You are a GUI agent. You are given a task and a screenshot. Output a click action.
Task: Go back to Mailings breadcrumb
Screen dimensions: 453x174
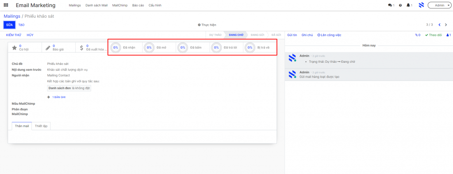[x=12, y=16]
